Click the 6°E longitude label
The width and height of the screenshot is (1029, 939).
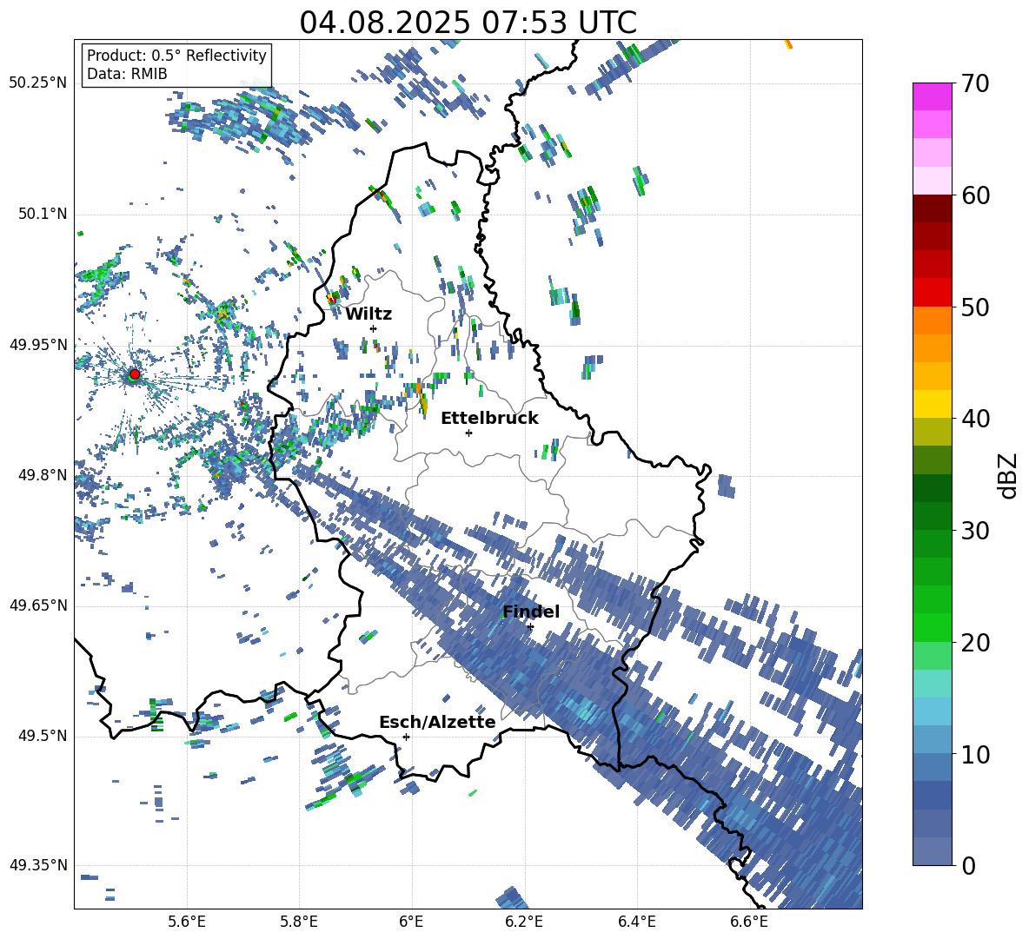pyautogui.click(x=411, y=922)
